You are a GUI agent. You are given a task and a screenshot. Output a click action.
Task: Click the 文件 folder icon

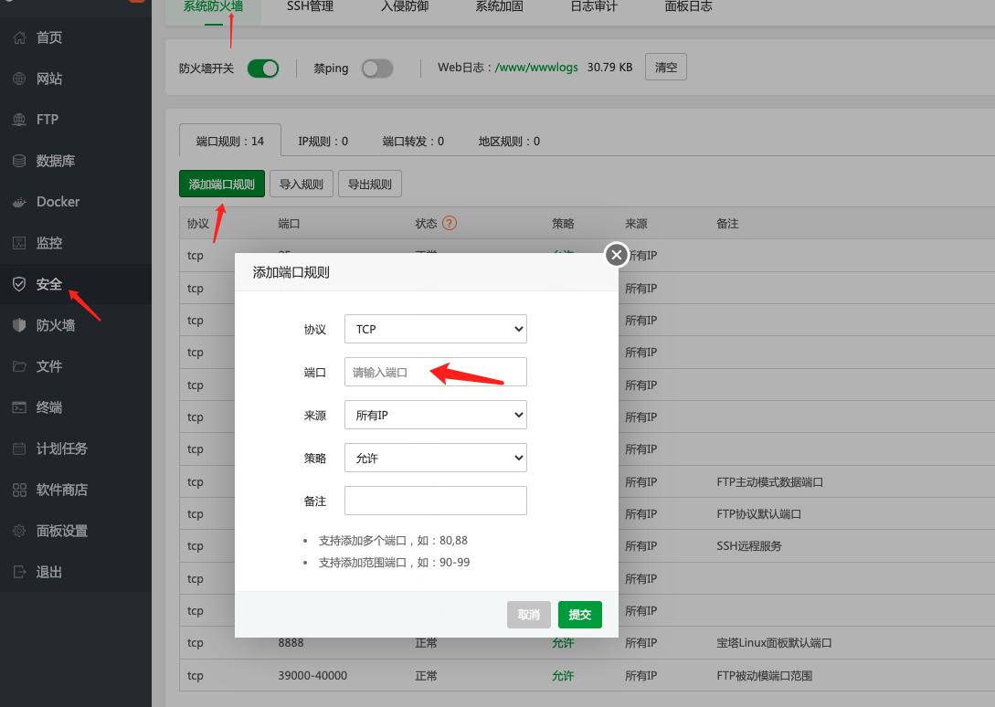click(x=20, y=366)
